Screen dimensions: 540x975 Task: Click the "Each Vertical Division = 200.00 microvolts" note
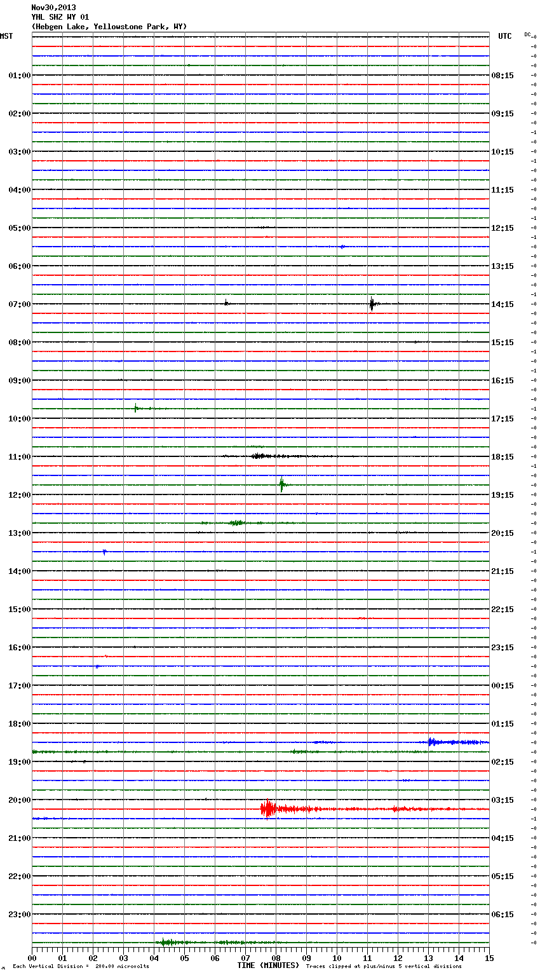[81, 966]
